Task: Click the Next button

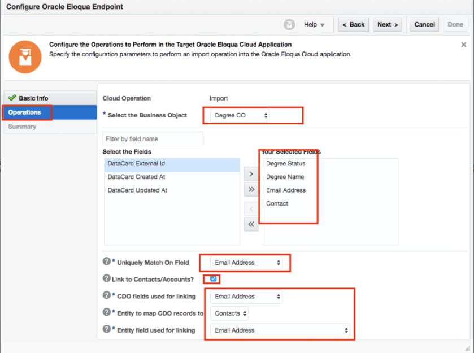Action: coord(388,25)
